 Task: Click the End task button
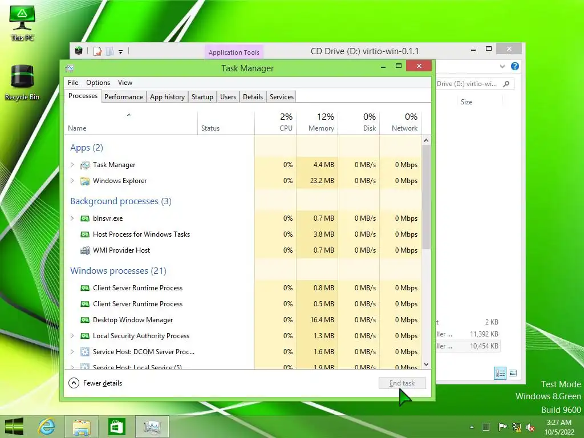tap(402, 383)
